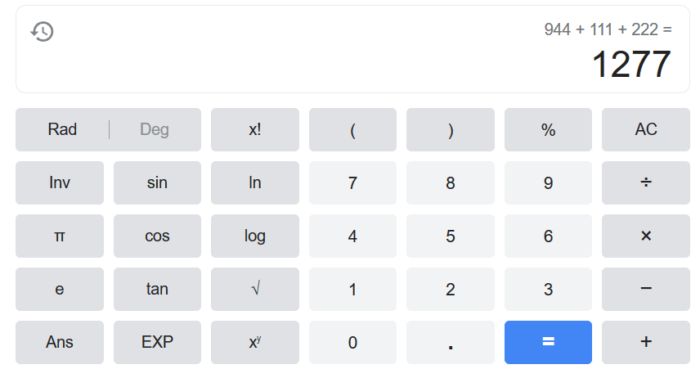The width and height of the screenshot is (700, 378).
Task: Switch angle mode to Rad
Action: [62, 129]
